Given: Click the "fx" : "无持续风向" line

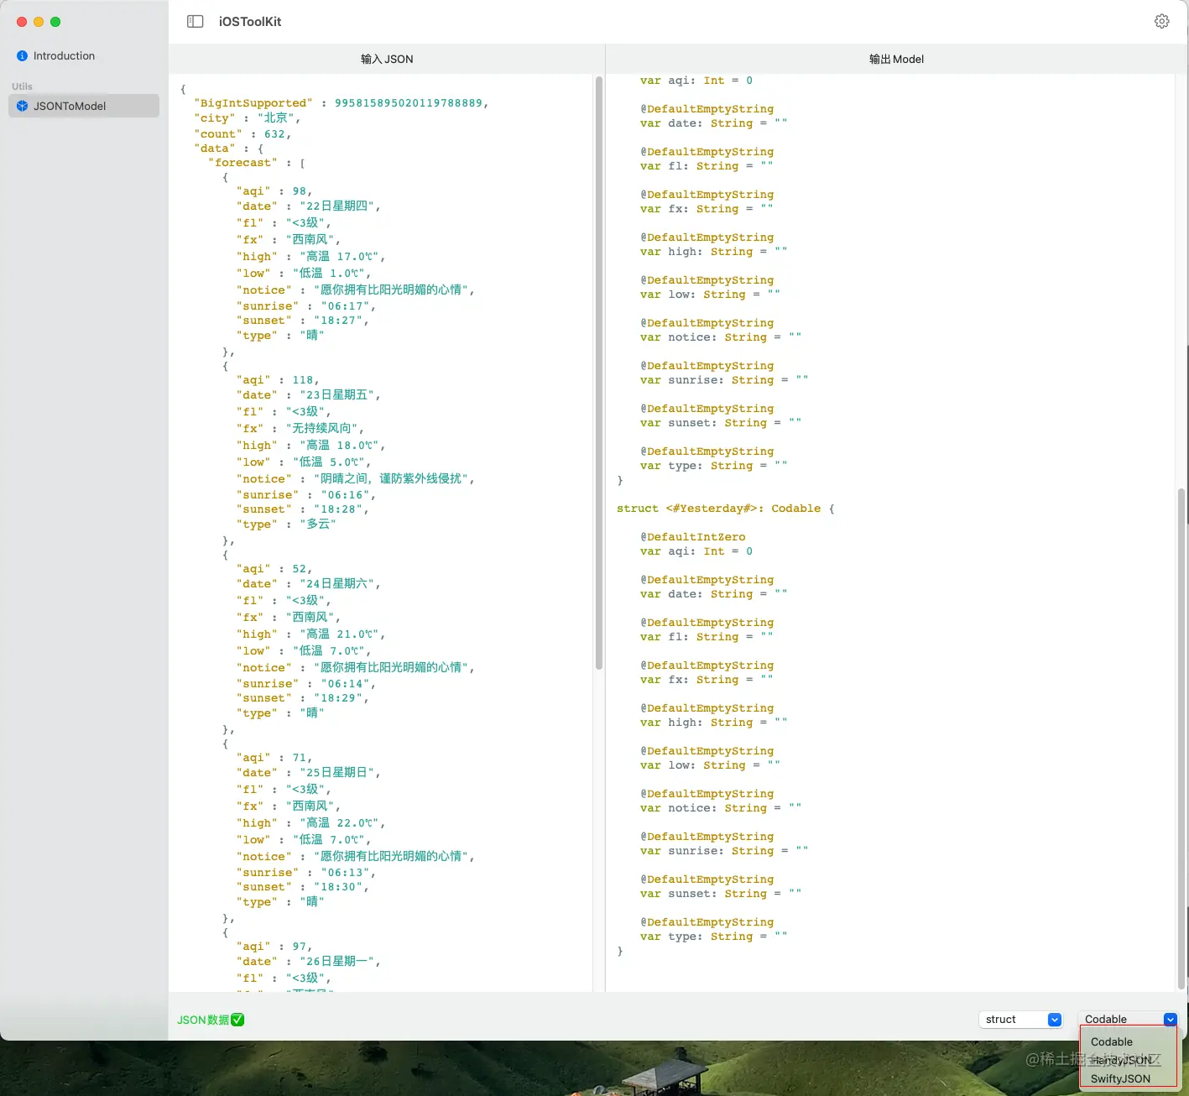Looking at the screenshot, I should coord(300,429).
